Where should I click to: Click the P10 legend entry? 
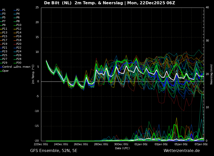coord(19,25)
